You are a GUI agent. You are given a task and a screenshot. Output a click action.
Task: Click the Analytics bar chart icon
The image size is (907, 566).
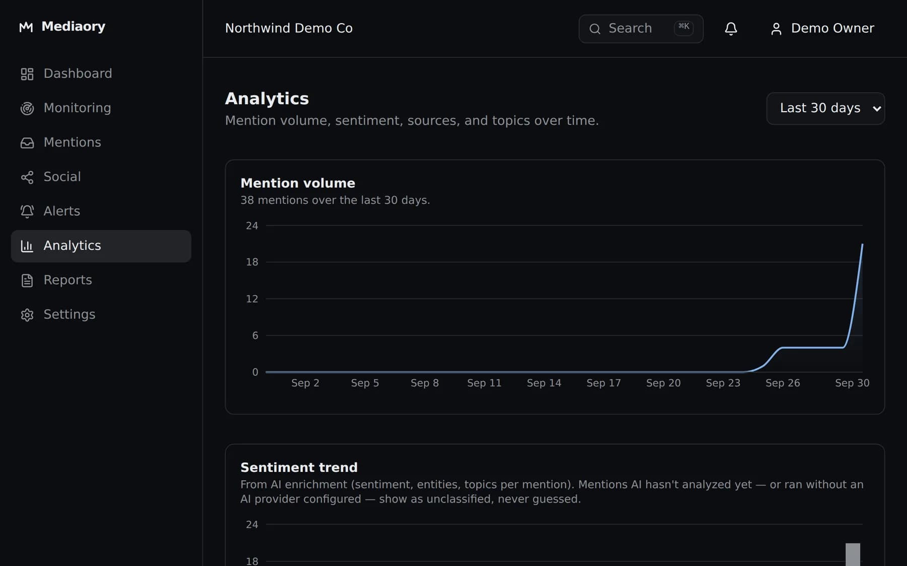click(27, 246)
